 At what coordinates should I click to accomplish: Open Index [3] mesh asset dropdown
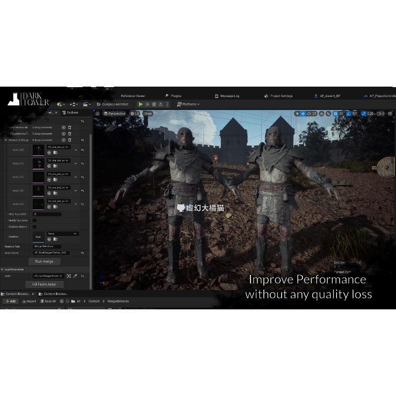58,188
